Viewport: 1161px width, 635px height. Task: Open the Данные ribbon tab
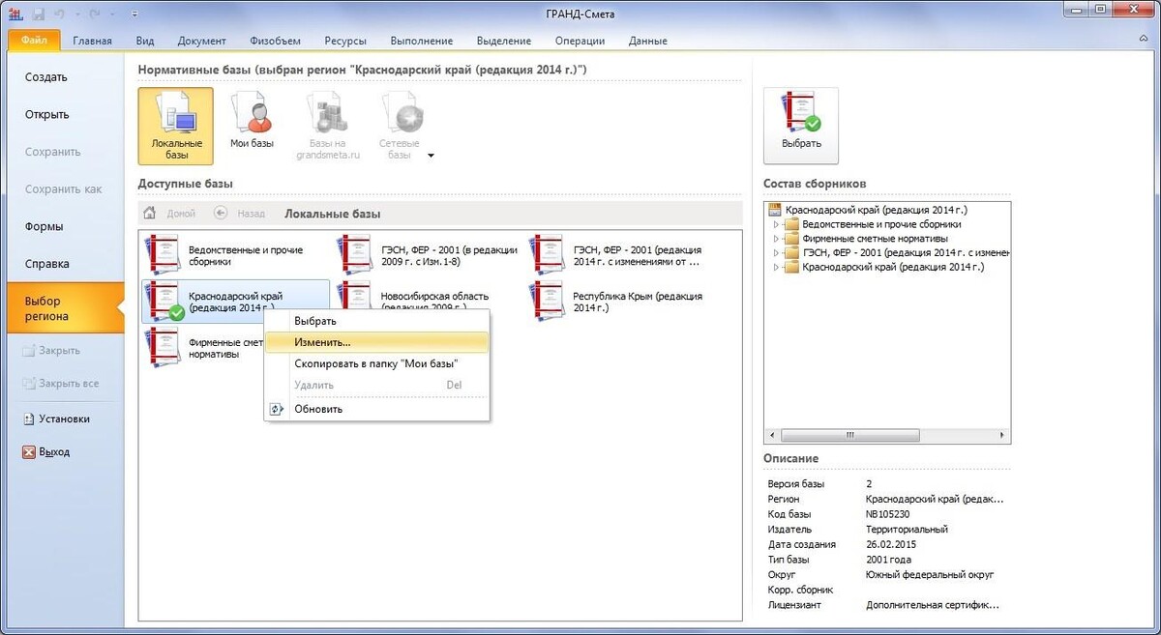point(647,41)
